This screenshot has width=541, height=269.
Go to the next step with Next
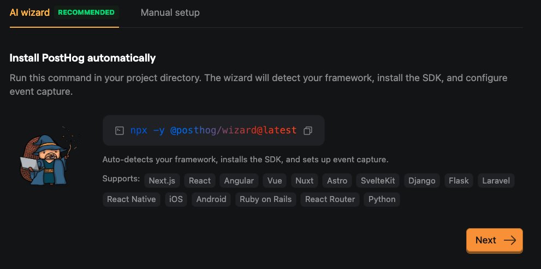click(x=495, y=240)
